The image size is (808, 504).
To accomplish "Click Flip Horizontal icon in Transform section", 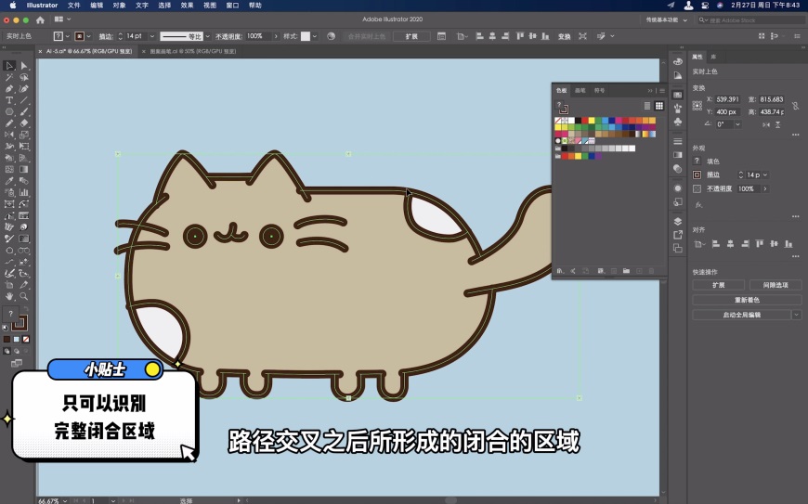I will coord(766,124).
